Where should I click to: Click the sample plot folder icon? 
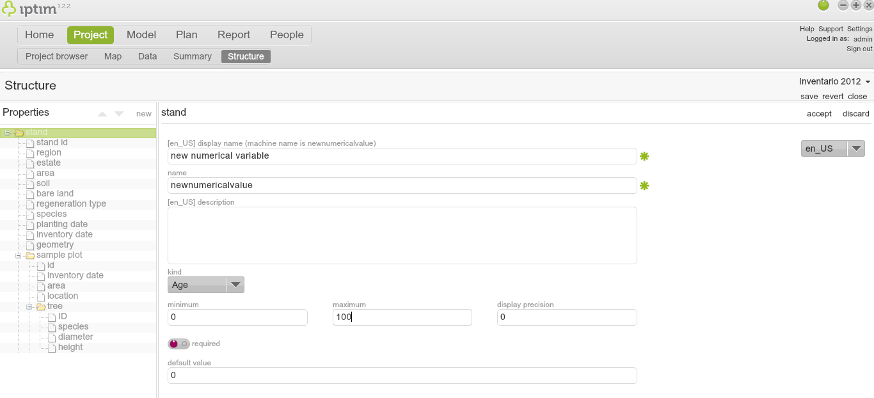[x=30, y=255]
